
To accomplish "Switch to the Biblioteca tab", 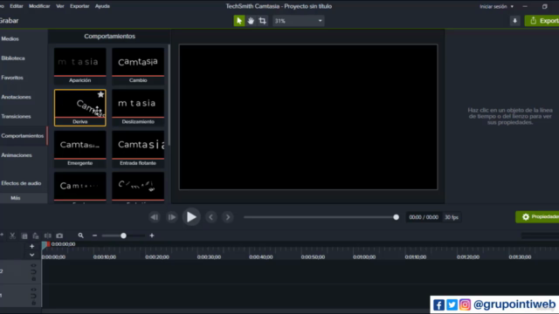I will [13, 58].
